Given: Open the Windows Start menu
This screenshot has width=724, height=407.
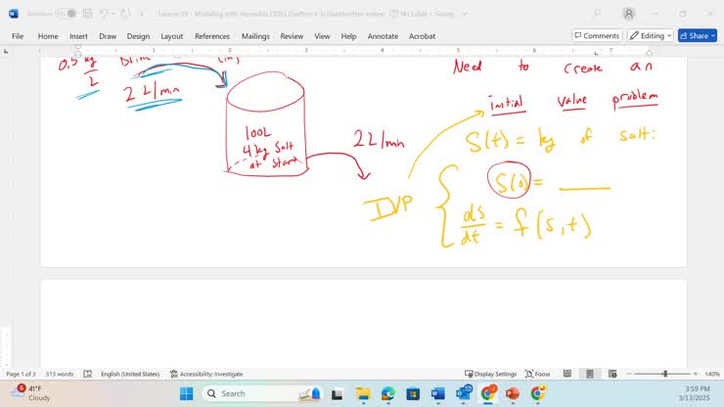Looking at the screenshot, I should point(187,393).
